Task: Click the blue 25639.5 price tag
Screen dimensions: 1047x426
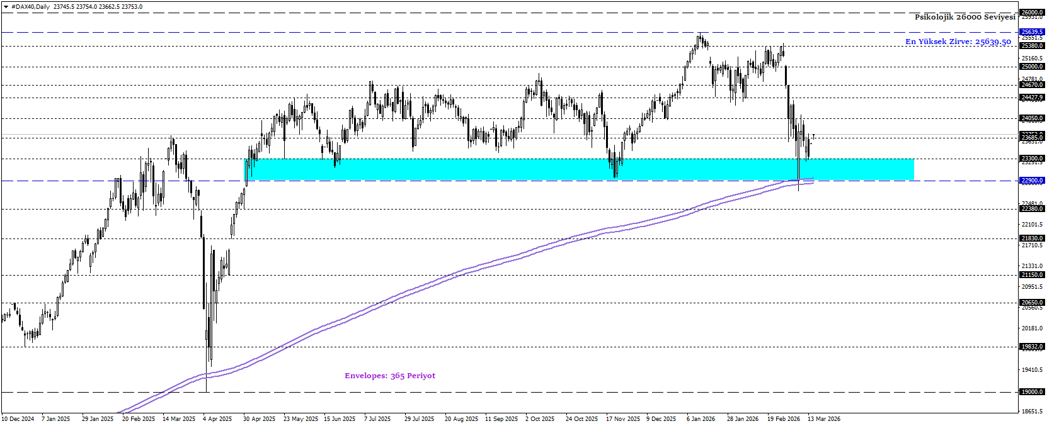Action: (x=1032, y=31)
